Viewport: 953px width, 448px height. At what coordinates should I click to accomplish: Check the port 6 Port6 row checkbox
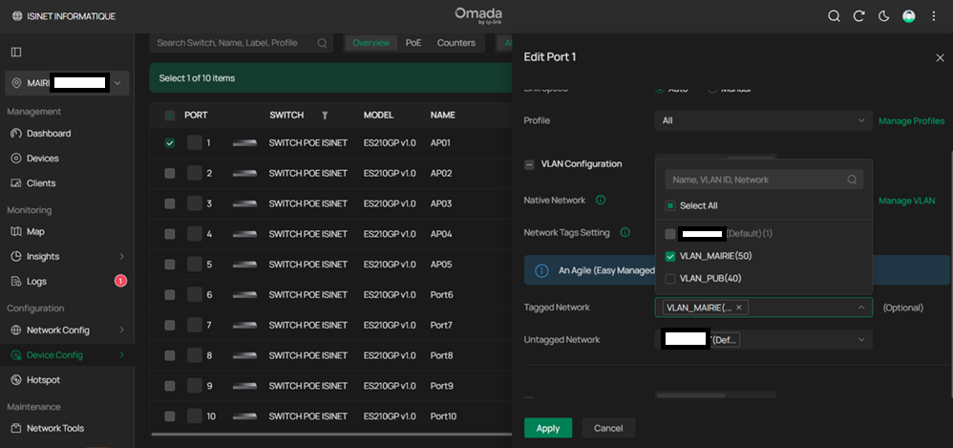click(x=170, y=295)
